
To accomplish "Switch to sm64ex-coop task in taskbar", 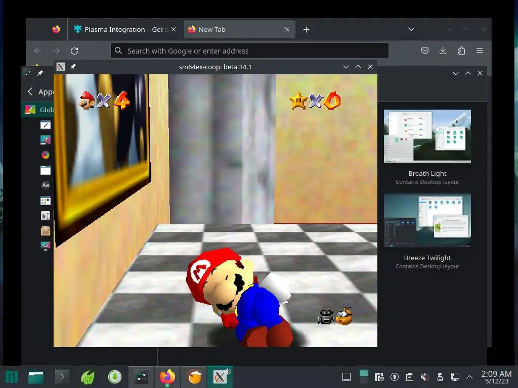I will tap(220, 377).
